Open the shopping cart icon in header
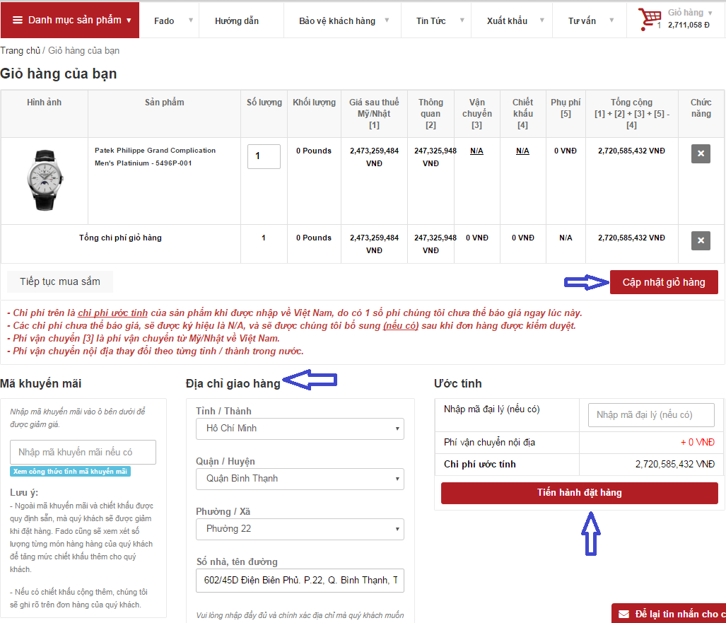This screenshot has height=623, width=726. [x=649, y=19]
